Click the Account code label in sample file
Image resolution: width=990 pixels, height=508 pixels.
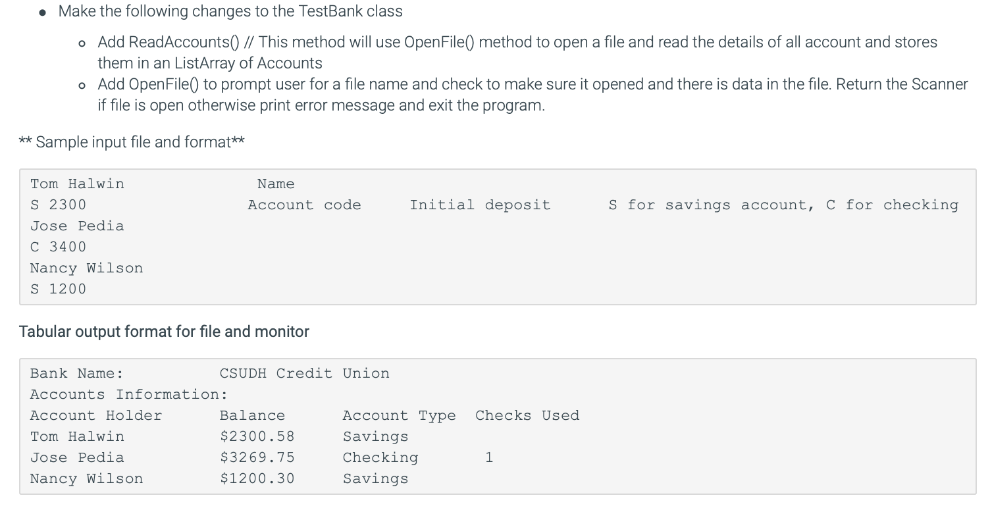[x=304, y=205]
